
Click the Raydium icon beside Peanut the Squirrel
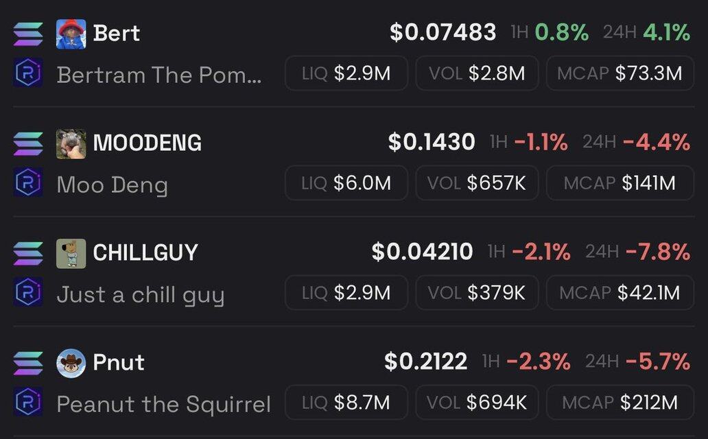click(28, 401)
